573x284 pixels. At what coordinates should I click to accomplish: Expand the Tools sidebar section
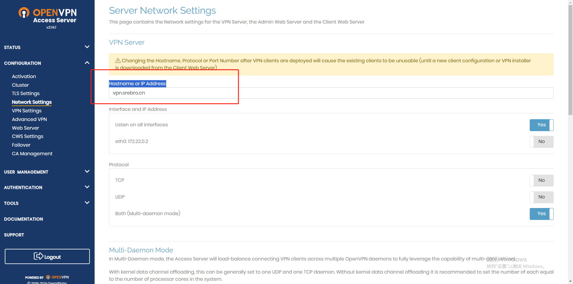coord(87,203)
